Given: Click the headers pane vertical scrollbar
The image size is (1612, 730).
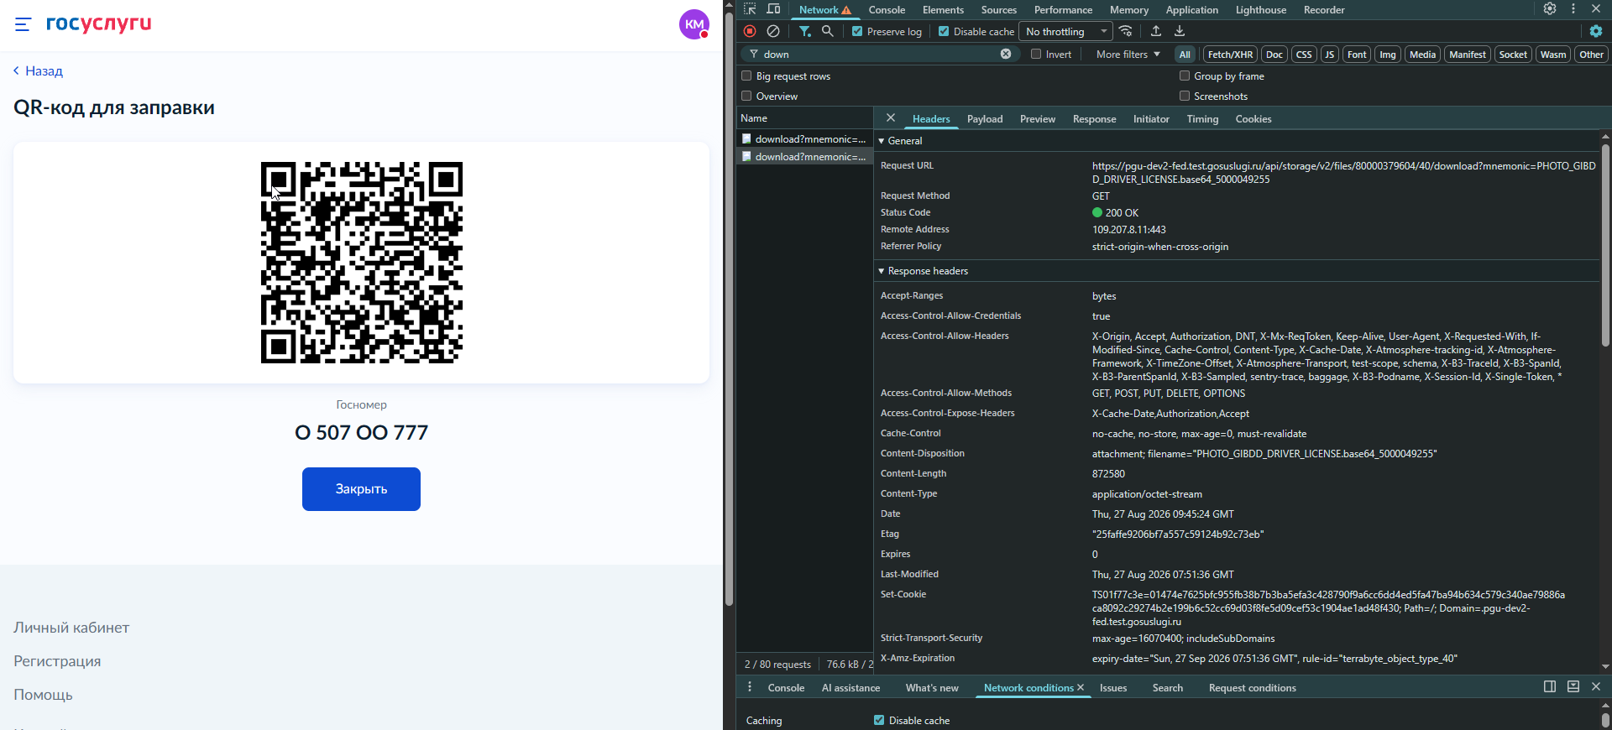Looking at the screenshot, I should (1605, 245).
